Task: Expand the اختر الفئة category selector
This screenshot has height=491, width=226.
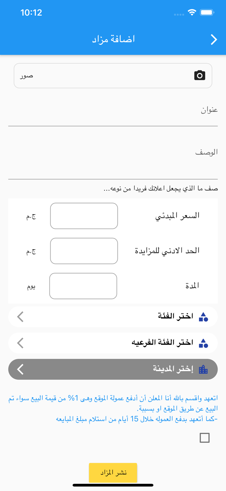Action: (x=113, y=317)
